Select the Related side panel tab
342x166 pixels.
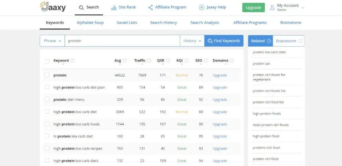tap(260, 41)
